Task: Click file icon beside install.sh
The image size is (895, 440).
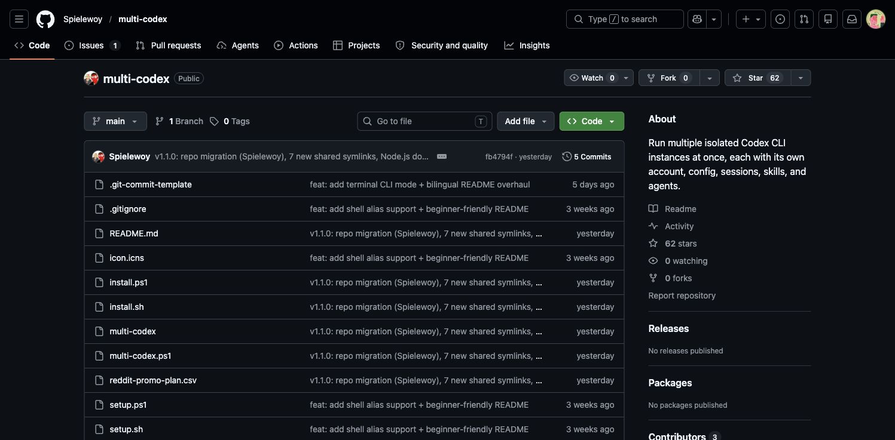Action: 99,307
